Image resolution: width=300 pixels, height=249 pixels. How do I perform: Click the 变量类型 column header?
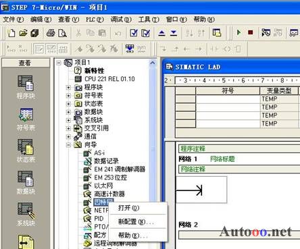coord(279,91)
